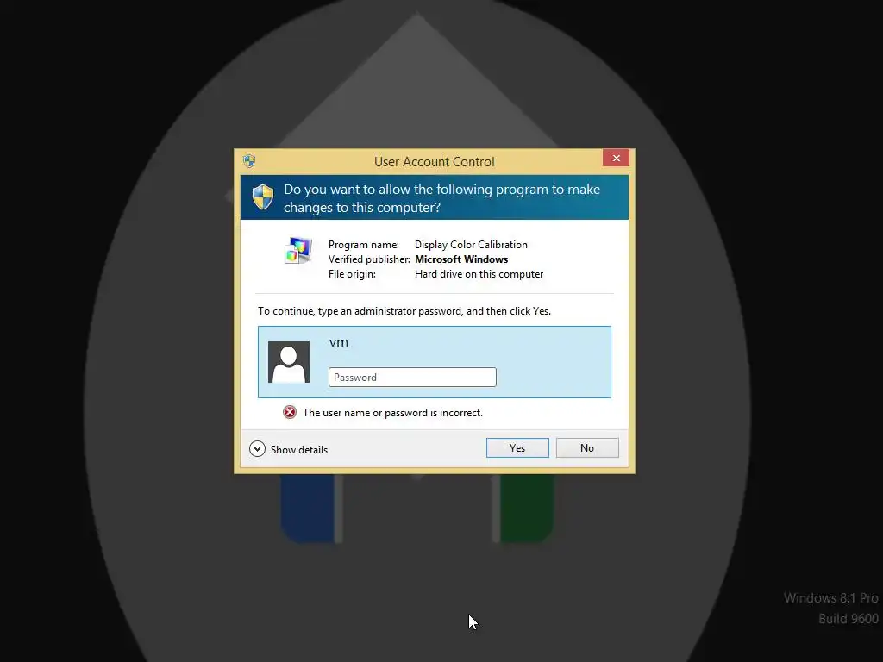This screenshot has height=662, width=883.
Task: Click 'Display Color Calibration' program name
Action: coord(471,245)
